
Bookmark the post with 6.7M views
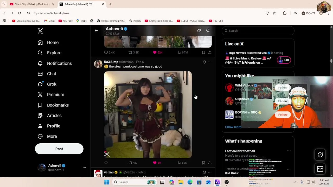203,52
